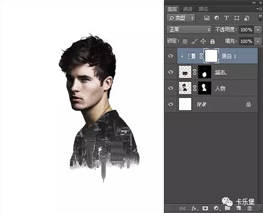Hide the 城市 layer eye
Image resolution: width=263 pixels, height=213 pixels.
click(x=171, y=72)
